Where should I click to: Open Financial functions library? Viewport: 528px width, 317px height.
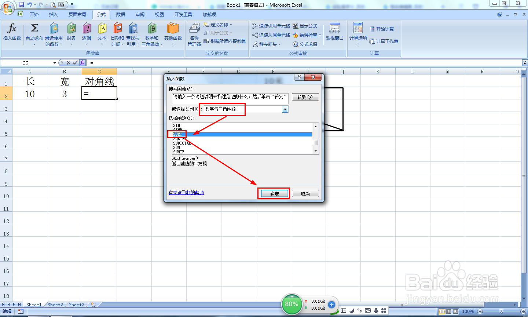coord(71,34)
